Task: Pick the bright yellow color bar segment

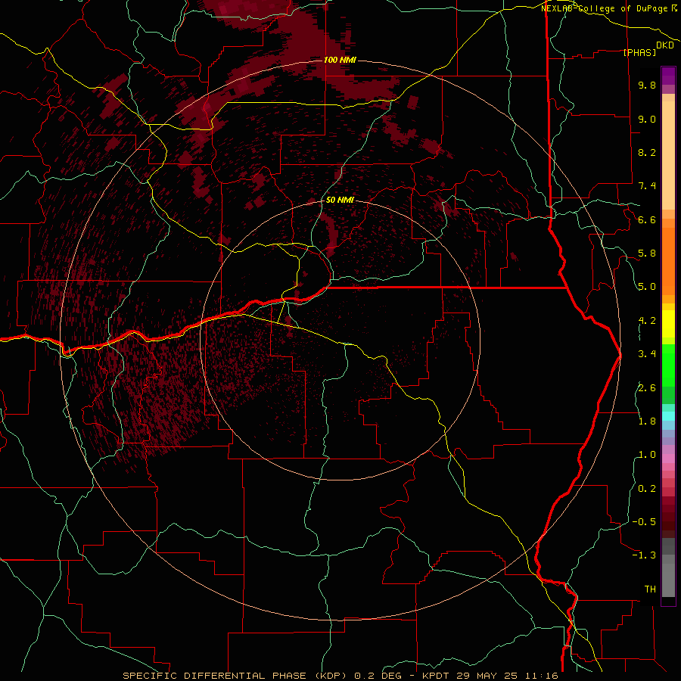Action: point(668,324)
